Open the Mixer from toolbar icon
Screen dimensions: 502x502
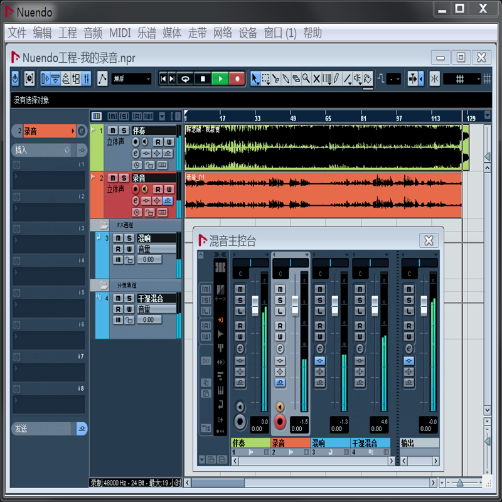pyautogui.click(x=87, y=79)
